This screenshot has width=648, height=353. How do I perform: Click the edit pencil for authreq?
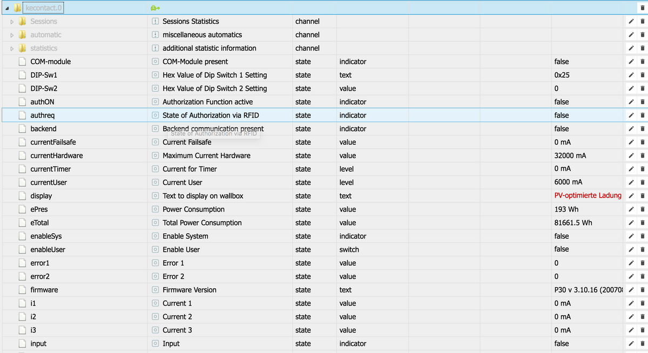click(x=630, y=116)
